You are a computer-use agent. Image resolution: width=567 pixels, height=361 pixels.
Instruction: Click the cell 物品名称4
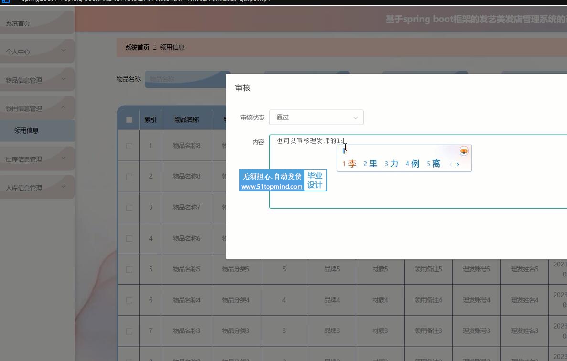tap(187, 300)
